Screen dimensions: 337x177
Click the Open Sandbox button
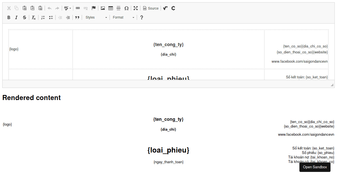coord(315,167)
